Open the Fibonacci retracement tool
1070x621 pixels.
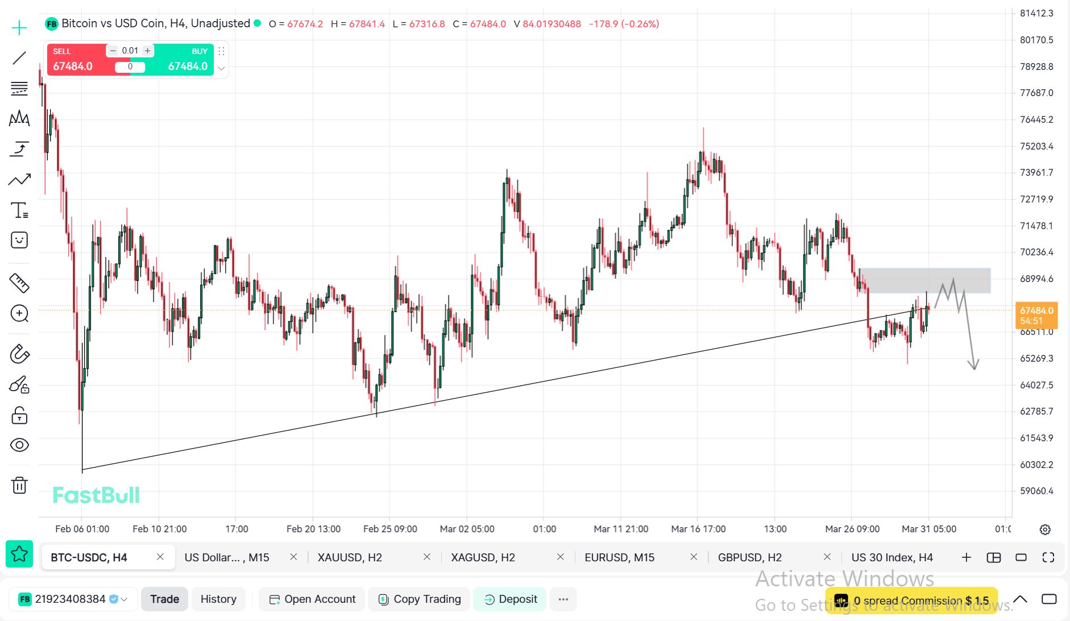(19, 89)
